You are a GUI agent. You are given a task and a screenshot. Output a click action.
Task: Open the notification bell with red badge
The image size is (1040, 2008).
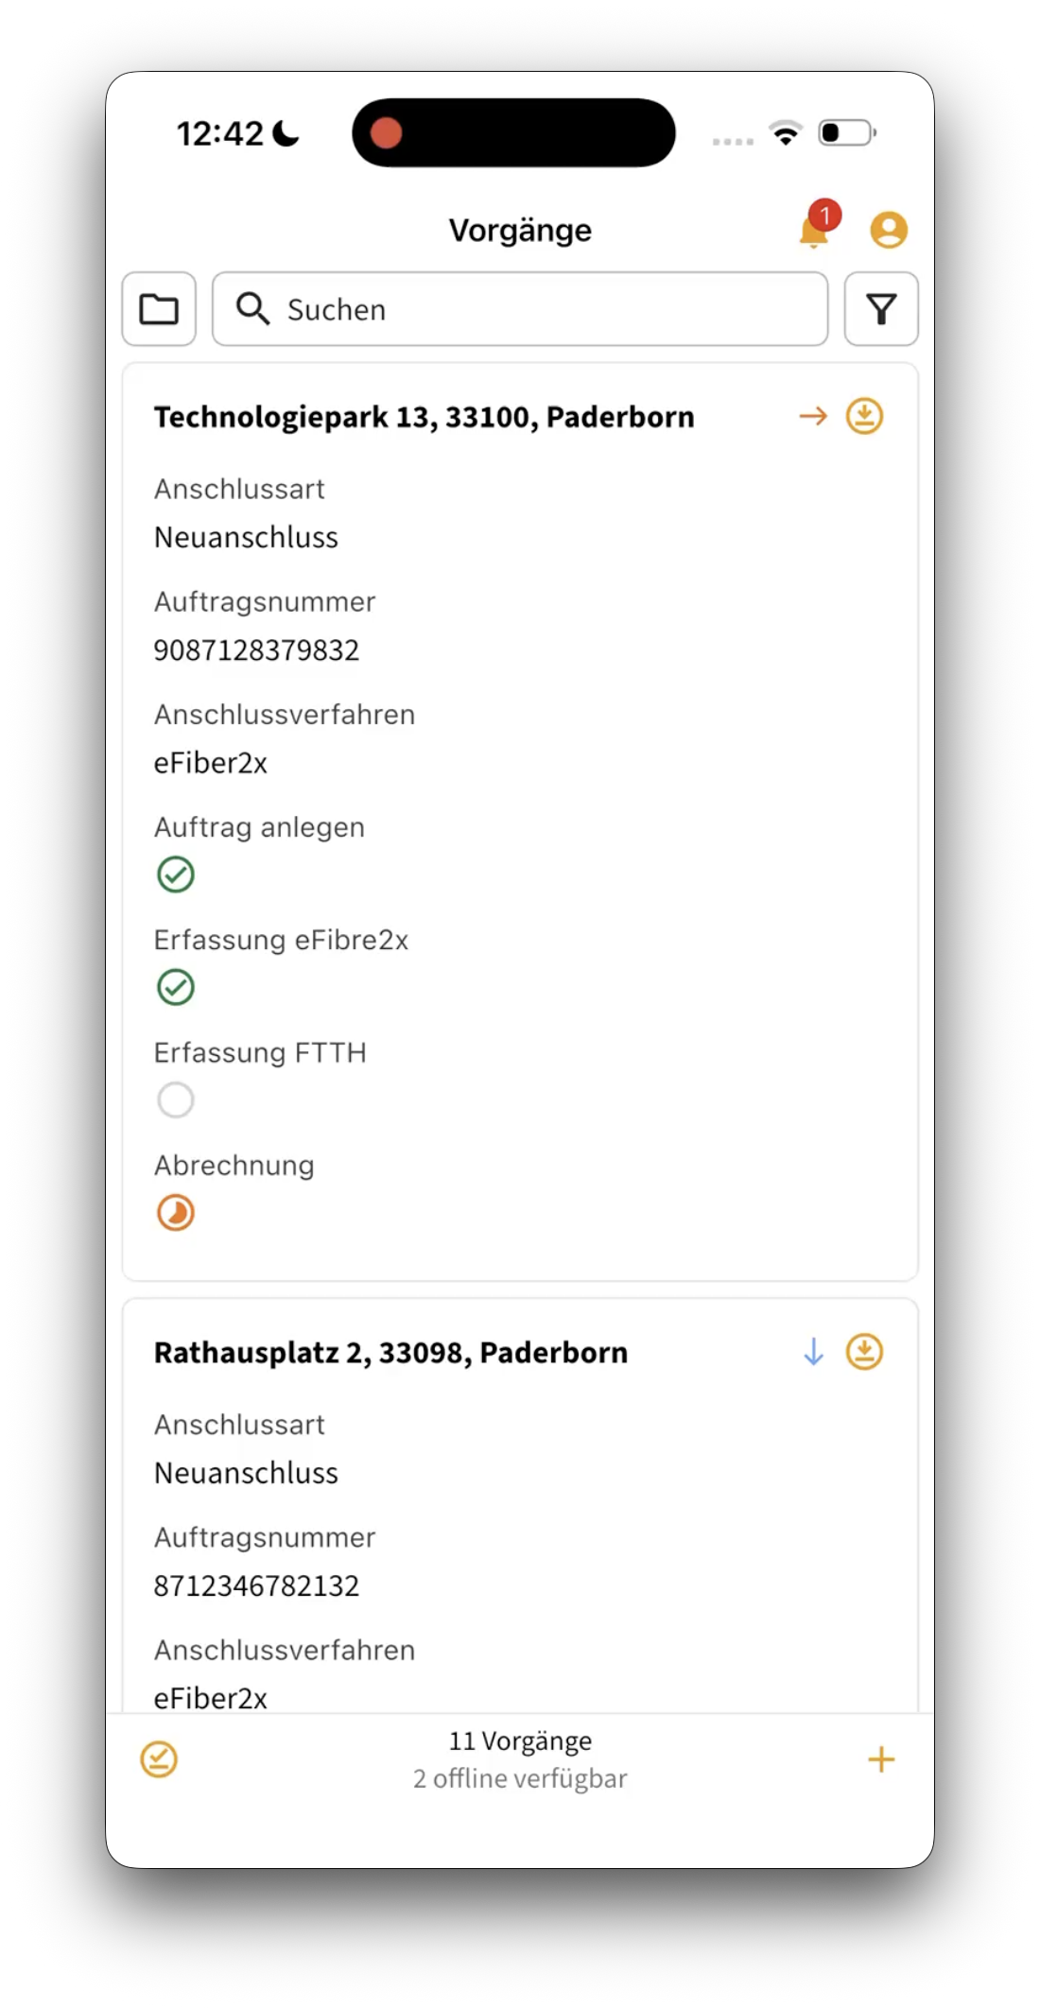coord(817,227)
